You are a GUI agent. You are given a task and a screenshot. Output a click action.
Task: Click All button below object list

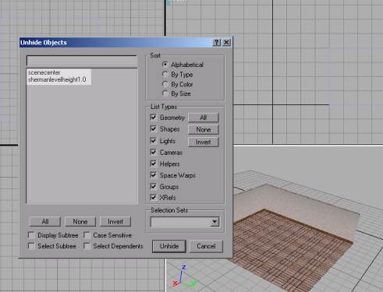[x=45, y=222]
